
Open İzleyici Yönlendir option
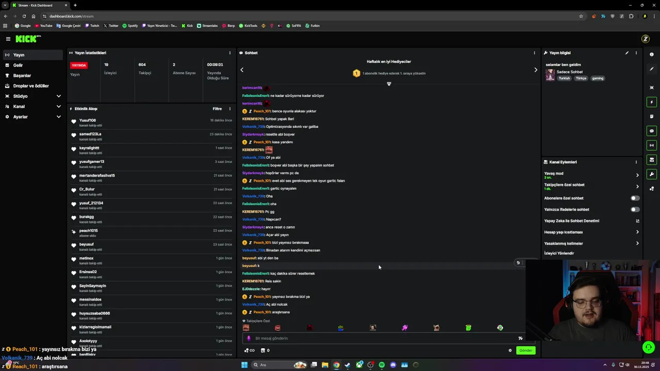click(559, 253)
